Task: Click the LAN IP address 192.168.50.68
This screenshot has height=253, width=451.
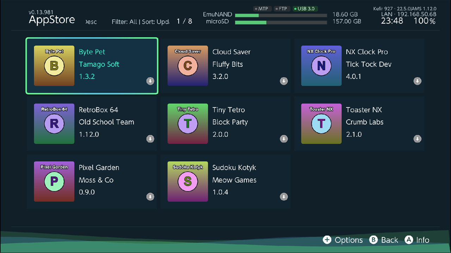Action: point(417,14)
